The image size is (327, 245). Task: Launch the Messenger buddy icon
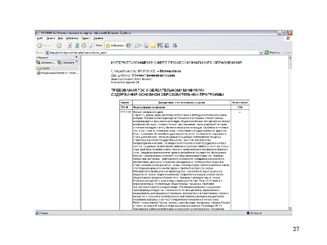click(174, 45)
